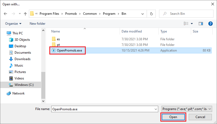Click the search magnifier icon
Viewport: 217px width, 124px height.
[165, 14]
